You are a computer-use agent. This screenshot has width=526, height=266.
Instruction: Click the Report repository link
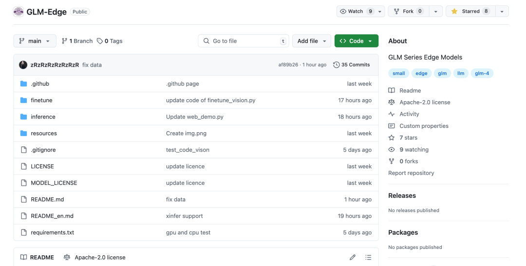411,173
